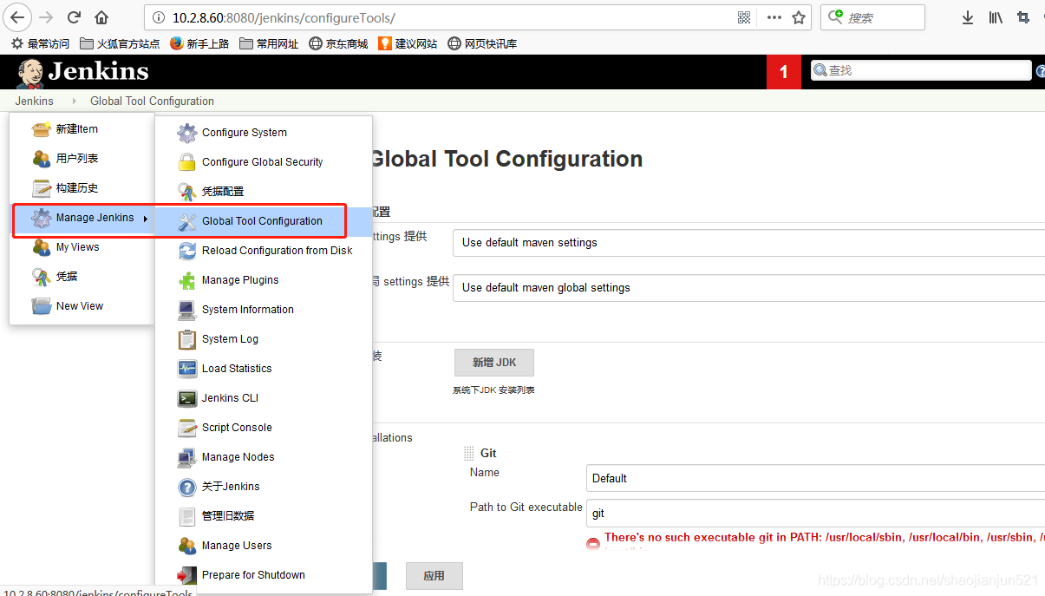Open the library bookshelf icon
The image size is (1045, 596).
(996, 17)
